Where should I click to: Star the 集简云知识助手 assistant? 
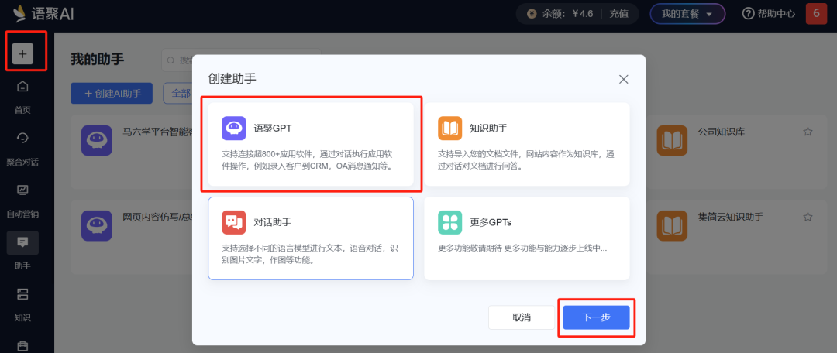[808, 217]
